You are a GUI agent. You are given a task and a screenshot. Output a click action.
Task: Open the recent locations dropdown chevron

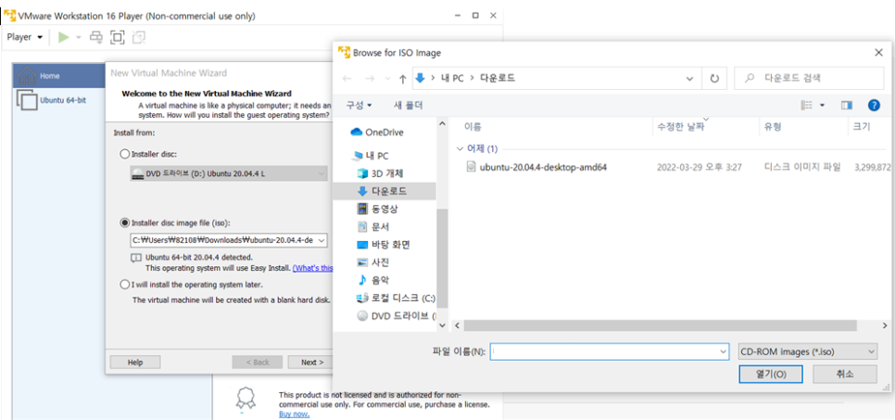388,78
